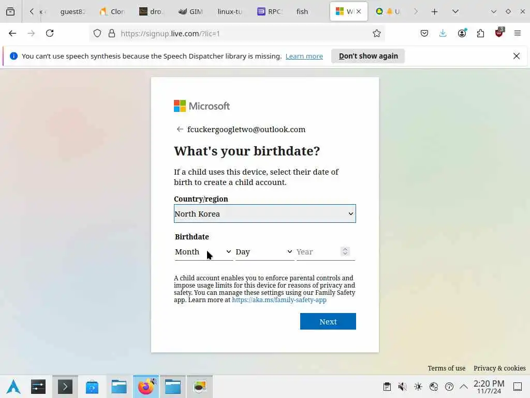
Task: Open the Month birthdate dropdown
Action: click(x=203, y=252)
